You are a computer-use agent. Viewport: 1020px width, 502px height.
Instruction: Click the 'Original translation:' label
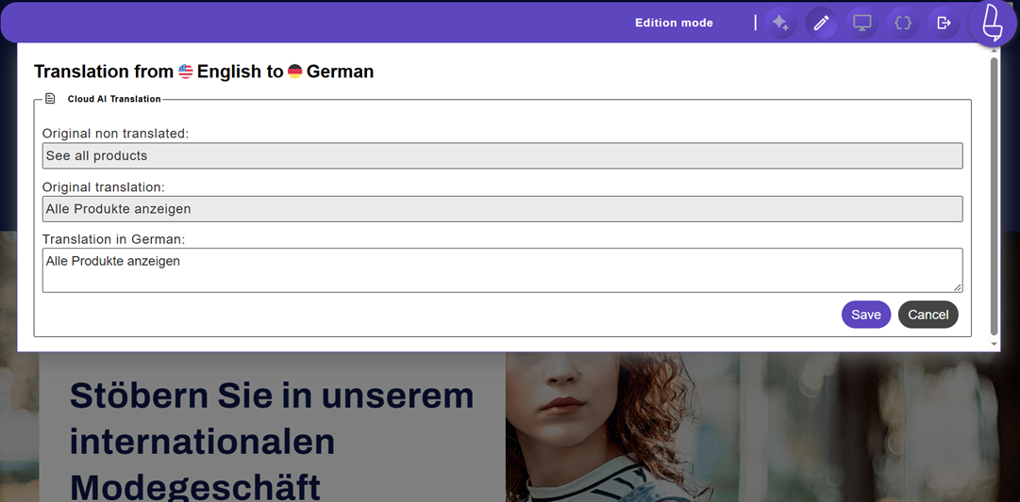click(x=104, y=187)
